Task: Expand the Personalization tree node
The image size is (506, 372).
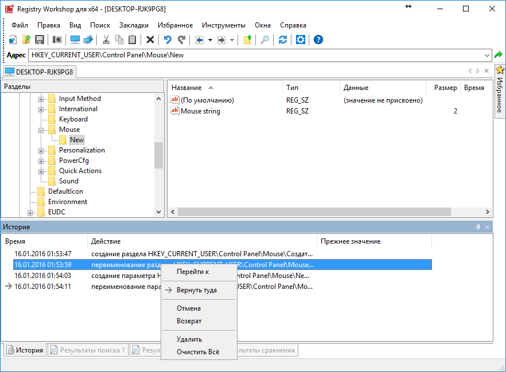Action: pos(41,151)
